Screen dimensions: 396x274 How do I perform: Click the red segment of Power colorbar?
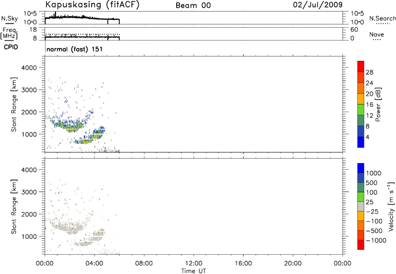click(361, 66)
